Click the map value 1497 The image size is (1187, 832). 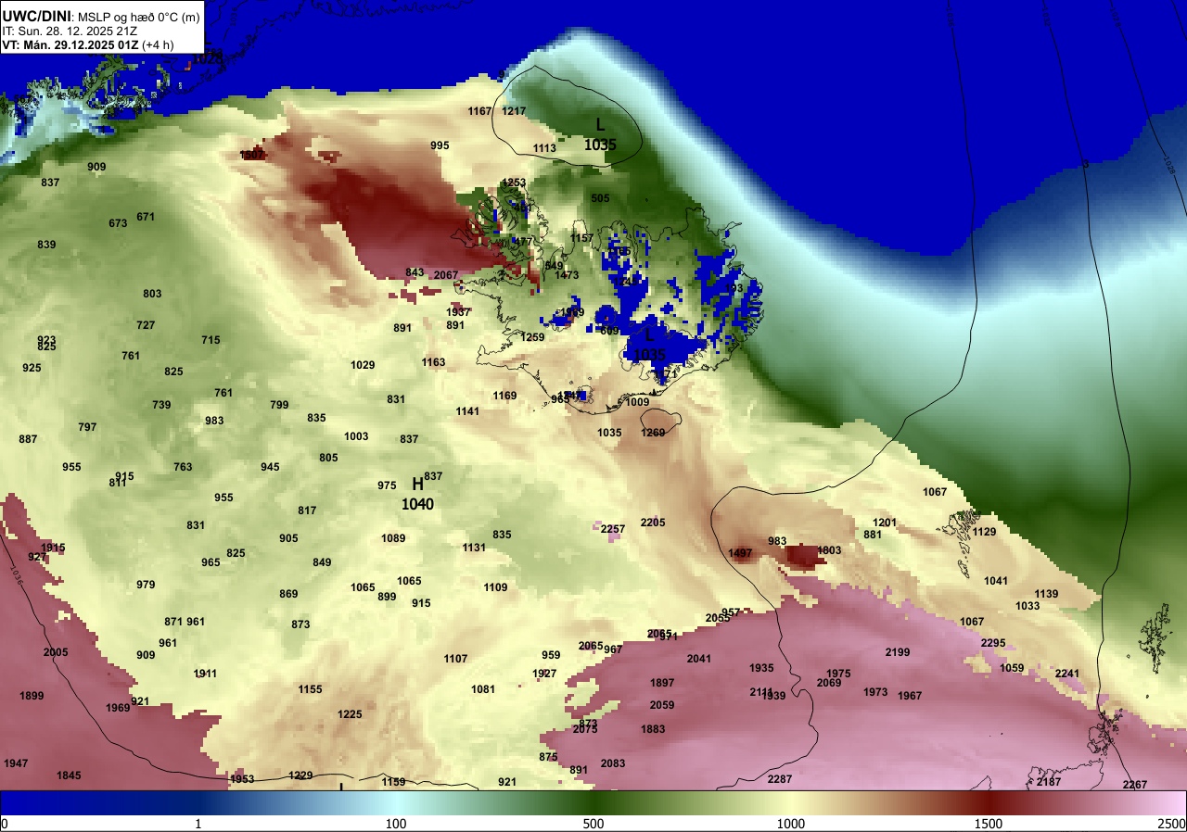pos(740,553)
